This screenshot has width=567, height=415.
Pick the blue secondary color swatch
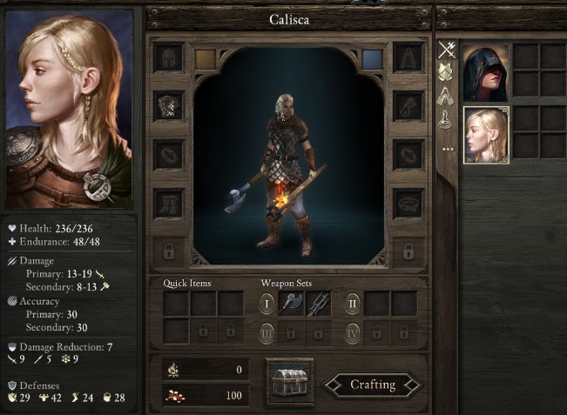pyautogui.click(x=373, y=59)
